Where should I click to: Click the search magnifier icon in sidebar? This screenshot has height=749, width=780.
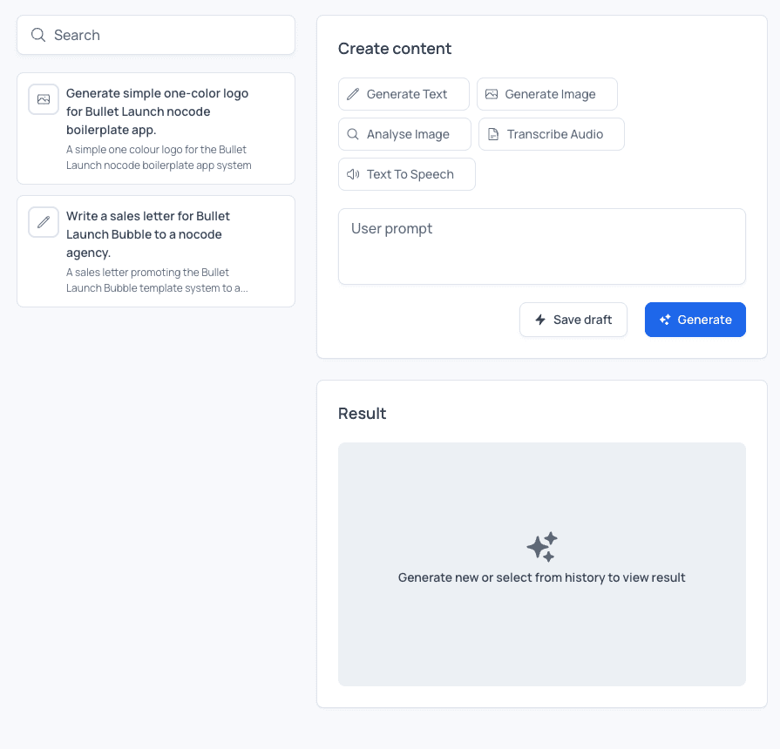pyautogui.click(x=37, y=35)
